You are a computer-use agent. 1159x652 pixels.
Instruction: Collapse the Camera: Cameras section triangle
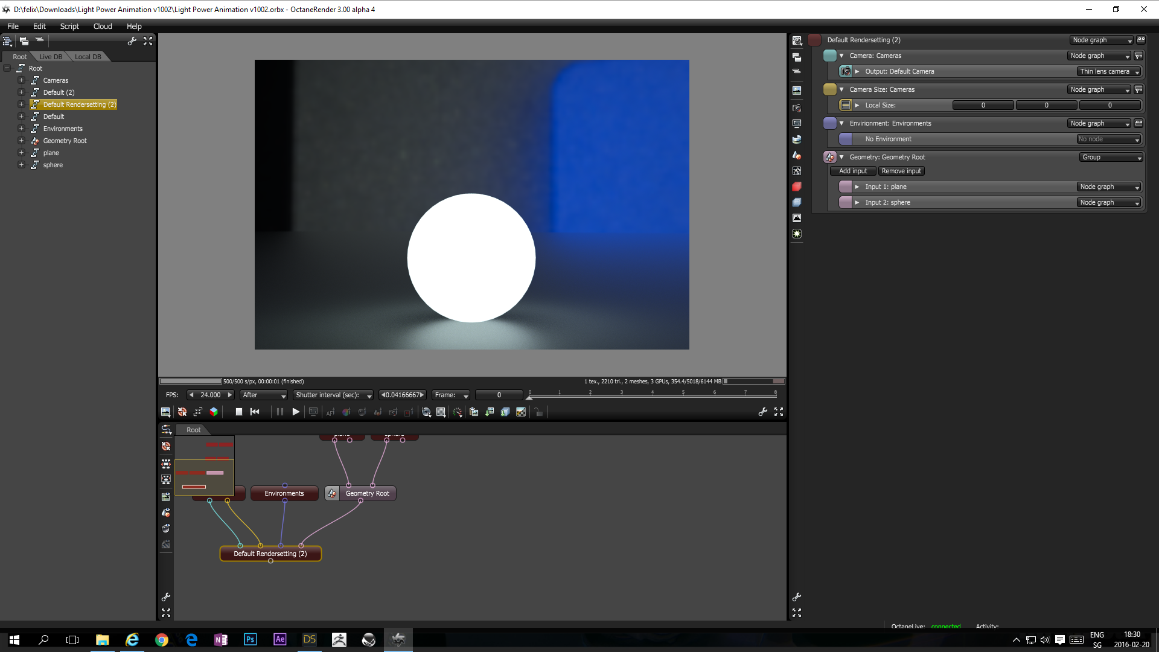coord(841,56)
